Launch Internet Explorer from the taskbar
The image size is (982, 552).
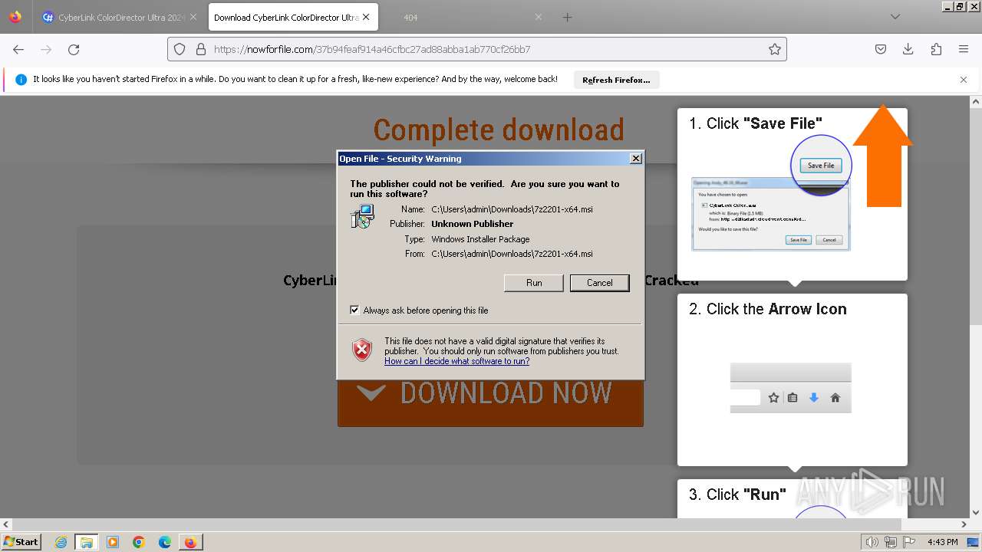(x=61, y=542)
